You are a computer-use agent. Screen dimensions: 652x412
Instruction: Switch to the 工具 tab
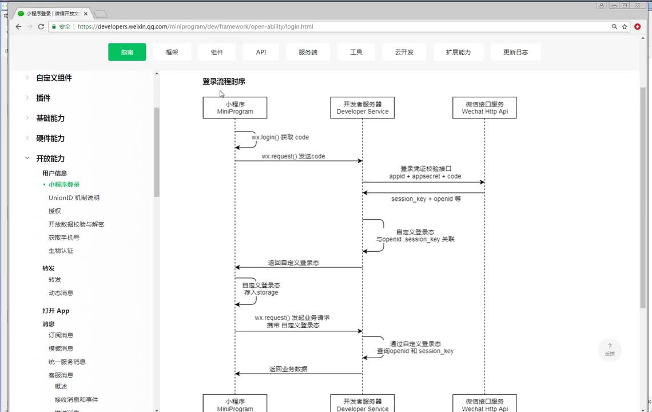(x=356, y=52)
